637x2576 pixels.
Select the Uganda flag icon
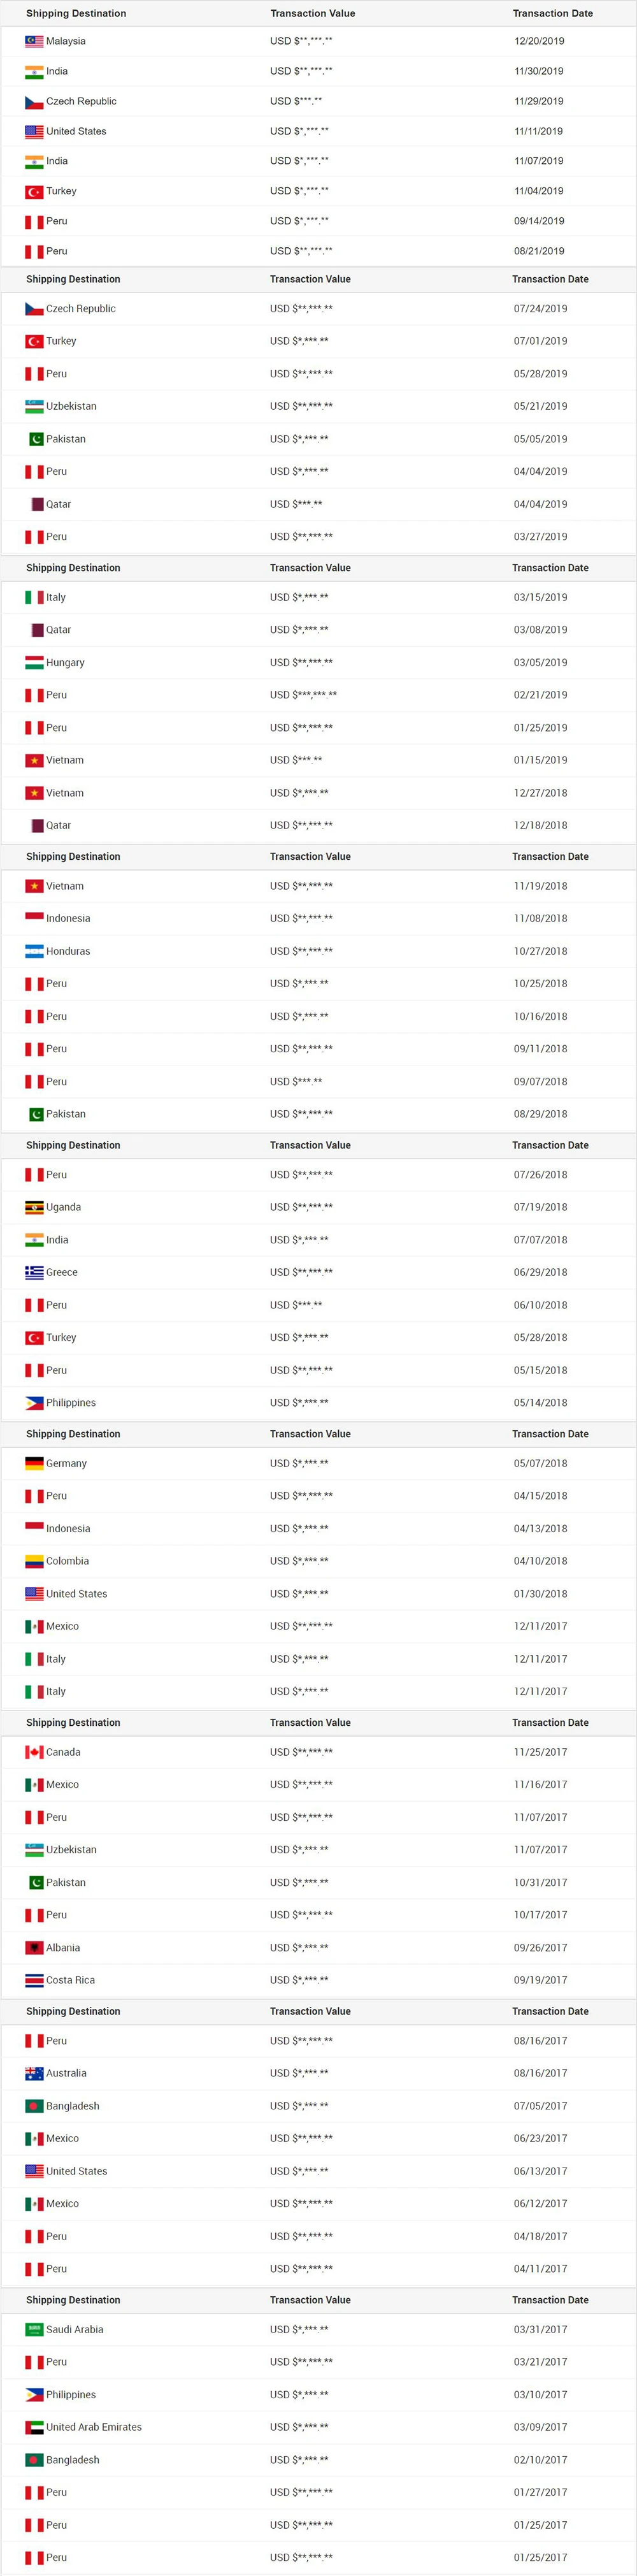click(34, 1207)
